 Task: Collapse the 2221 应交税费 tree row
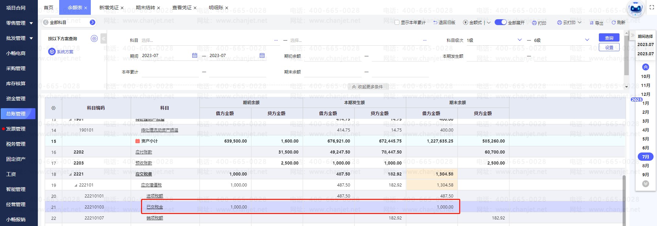(71, 174)
